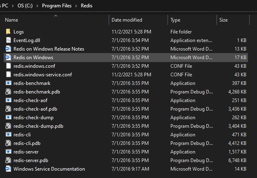Expand breadcrumb chevron after Program Files

76,6
